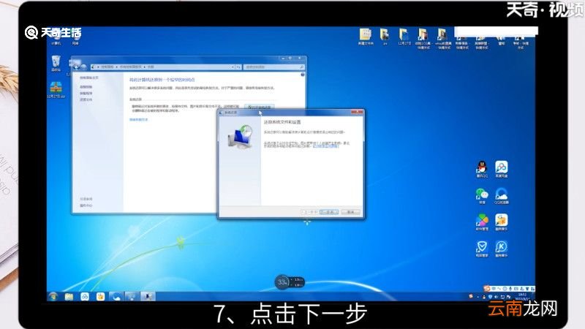Select the PC Manager shield desktop icon
The height and width of the screenshot is (329, 585).
pyautogui.click(x=482, y=249)
